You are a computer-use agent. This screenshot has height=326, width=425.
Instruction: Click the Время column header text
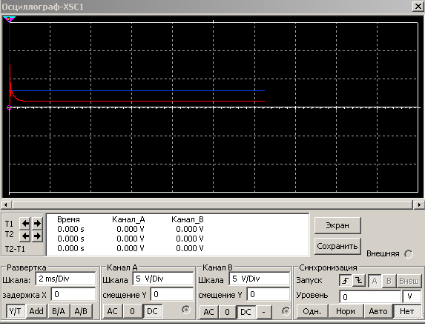68,219
